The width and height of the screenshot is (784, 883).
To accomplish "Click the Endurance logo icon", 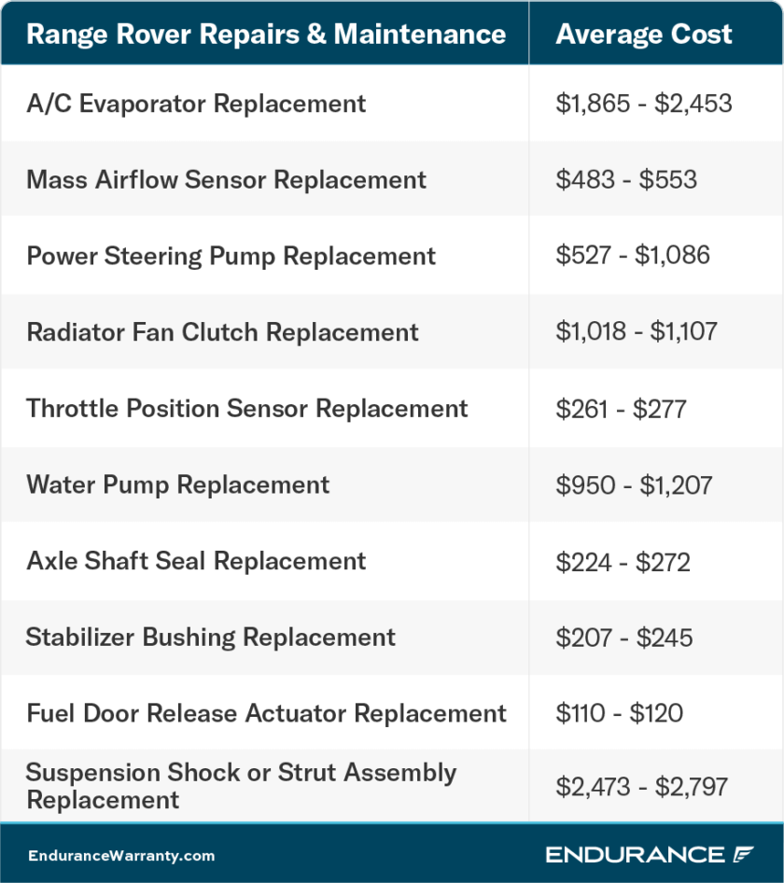I will [743, 855].
